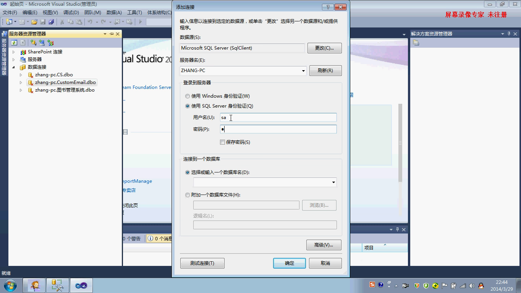
Task: Open the Edit (编辑) menu
Action: tap(30, 13)
